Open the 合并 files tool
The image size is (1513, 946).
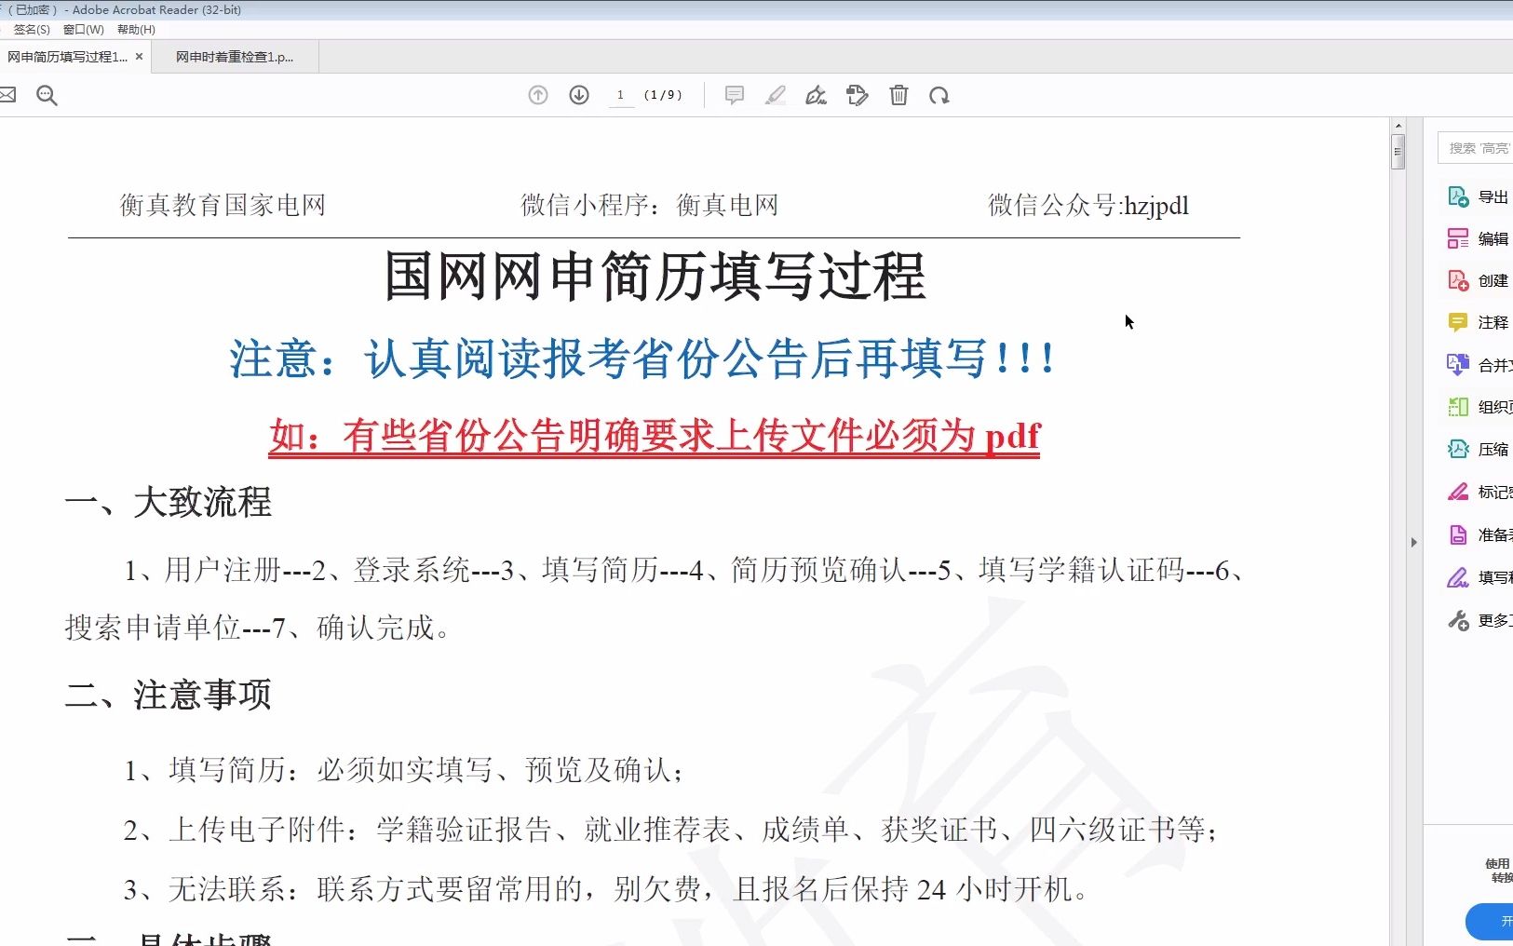pos(1479,365)
